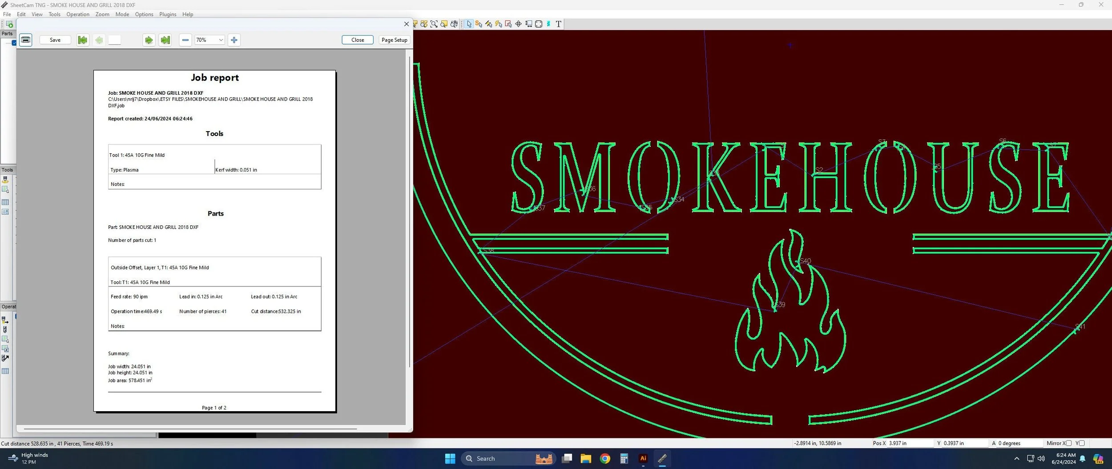Advance to the next report page
This screenshot has height=469, width=1112.
tap(149, 40)
